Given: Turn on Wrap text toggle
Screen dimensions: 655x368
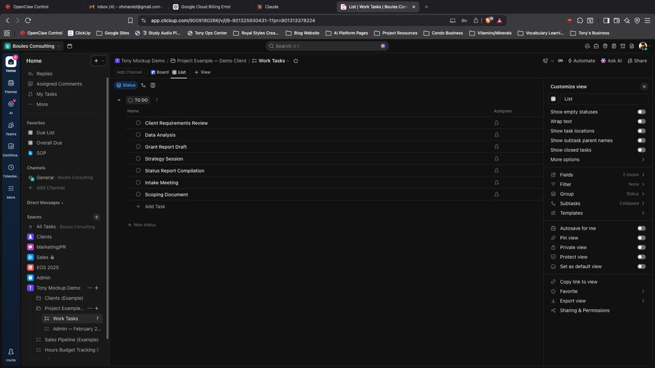Looking at the screenshot, I should tap(641, 122).
